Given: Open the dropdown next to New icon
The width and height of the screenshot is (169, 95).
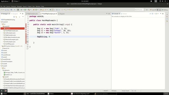Looking at the screenshot, I should coord(4,10).
